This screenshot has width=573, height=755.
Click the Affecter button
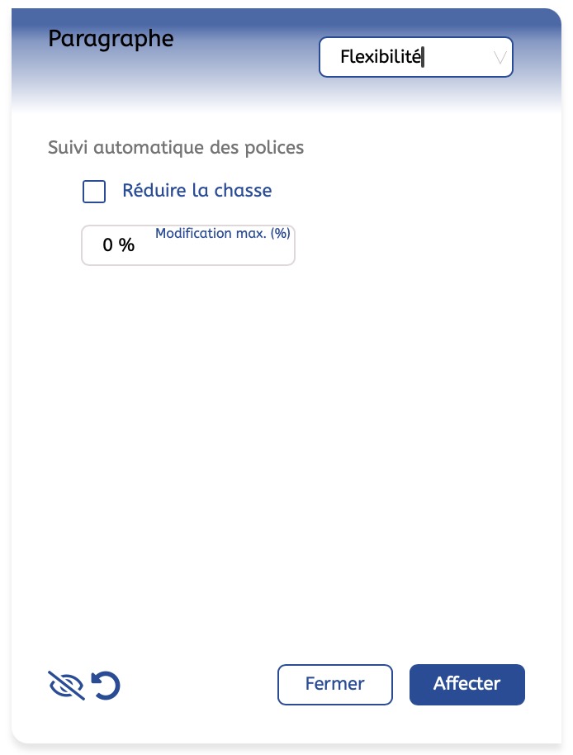466,684
